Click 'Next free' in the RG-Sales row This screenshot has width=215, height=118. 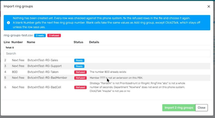[x=18, y=60]
